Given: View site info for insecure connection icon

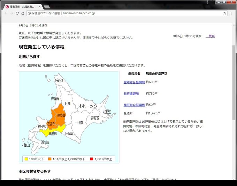Looking at the screenshot, I should pos(29,13).
